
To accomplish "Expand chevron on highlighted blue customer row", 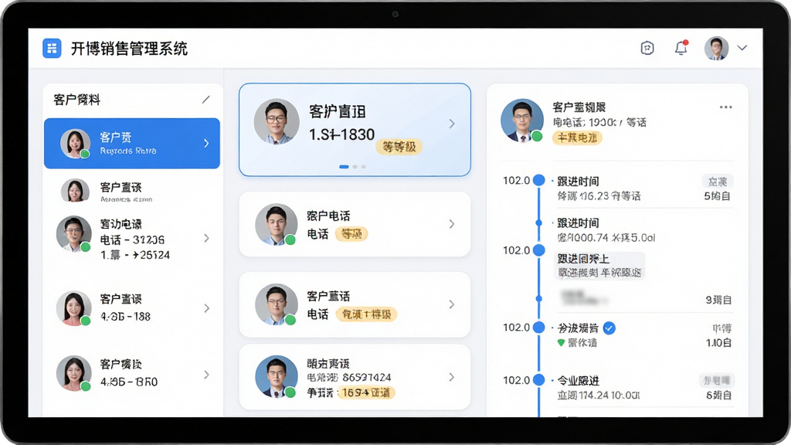I will (x=206, y=143).
